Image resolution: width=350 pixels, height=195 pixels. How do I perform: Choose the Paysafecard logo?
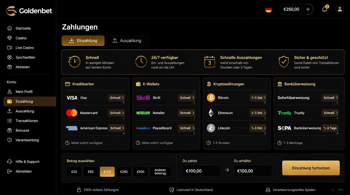point(143,128)
